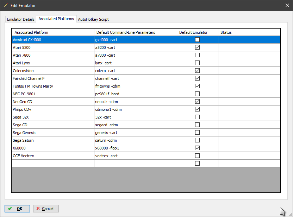Check default emulator for NEC PC-9801
The width and height of the screenshot is (293, 217).
click(197, 94)
